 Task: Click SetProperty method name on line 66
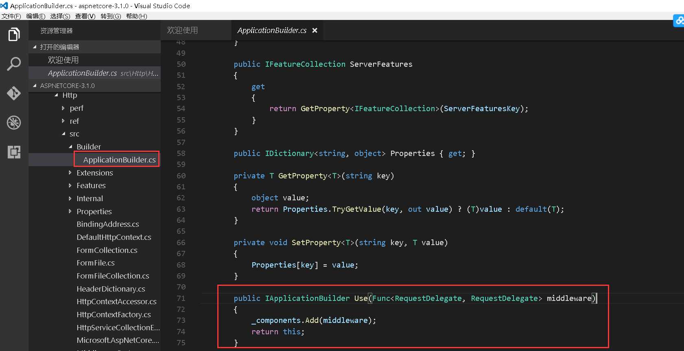pos(316,243)
